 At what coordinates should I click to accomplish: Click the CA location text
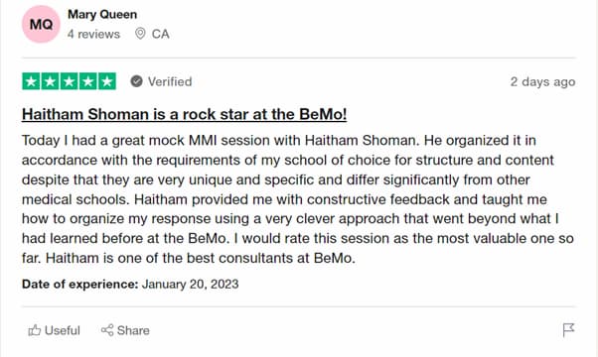(x=160, y=34)
